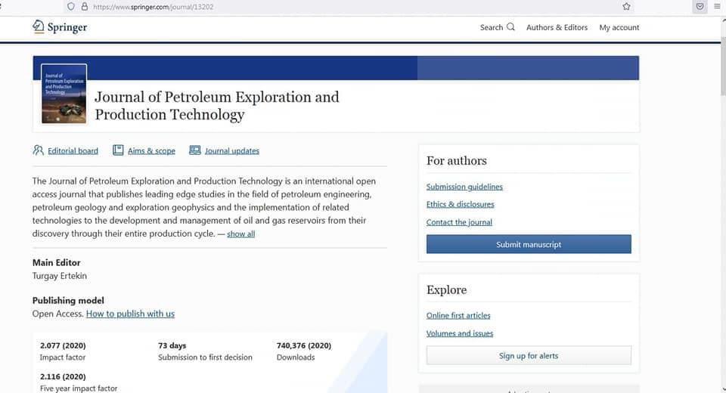Screen dimensions: 726x393
Task: Click the Springer logo
Action: [60, 27]
